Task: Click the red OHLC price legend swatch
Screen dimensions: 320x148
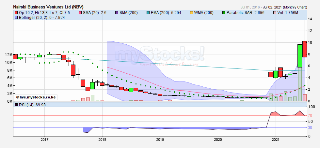Action: (16, 13)
